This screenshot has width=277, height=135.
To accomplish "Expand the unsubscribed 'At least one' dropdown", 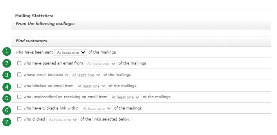I will tap(125, 97).
